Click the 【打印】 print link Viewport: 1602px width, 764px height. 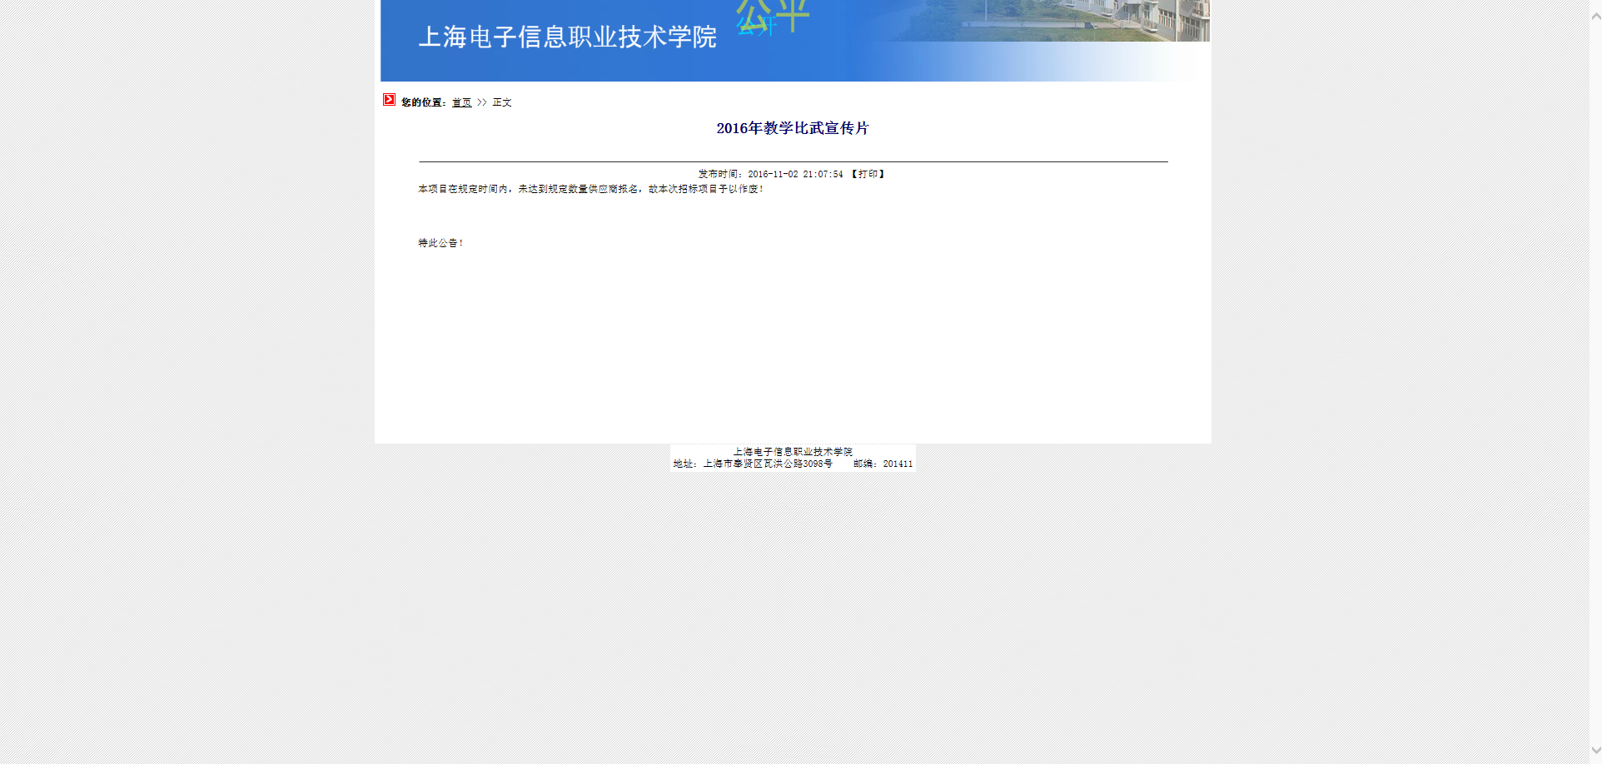[868, 174]
